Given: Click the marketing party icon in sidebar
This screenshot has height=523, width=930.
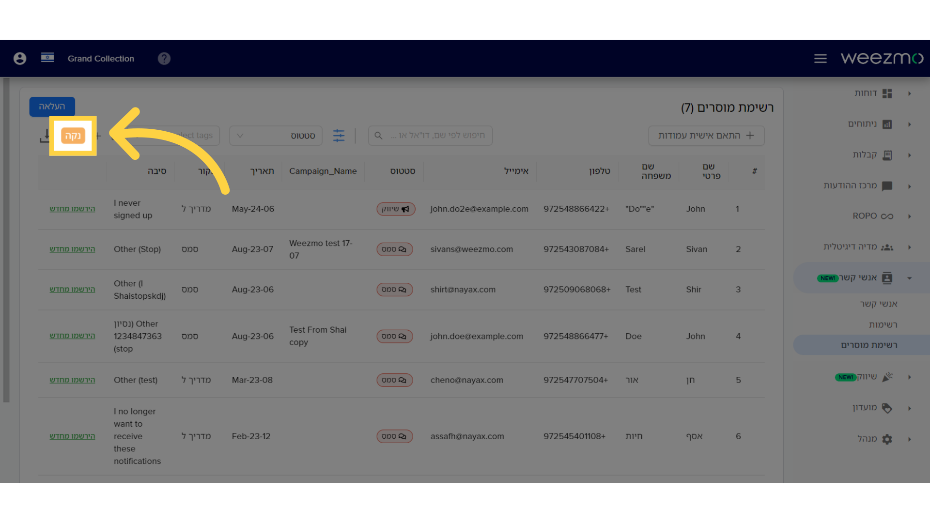Looking at the screenshot, I should click(x=887, y=377).
